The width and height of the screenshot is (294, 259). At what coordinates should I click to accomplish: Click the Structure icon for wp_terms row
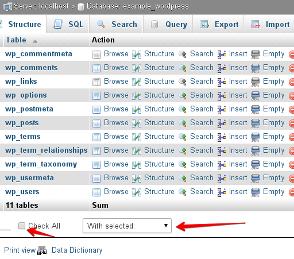point(137,137)
